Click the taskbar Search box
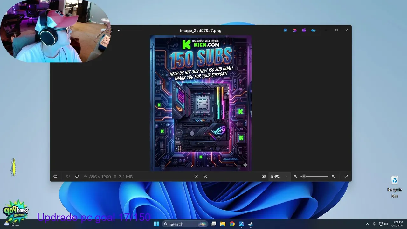Screen dimensions: 407x229 coord(185,224)
